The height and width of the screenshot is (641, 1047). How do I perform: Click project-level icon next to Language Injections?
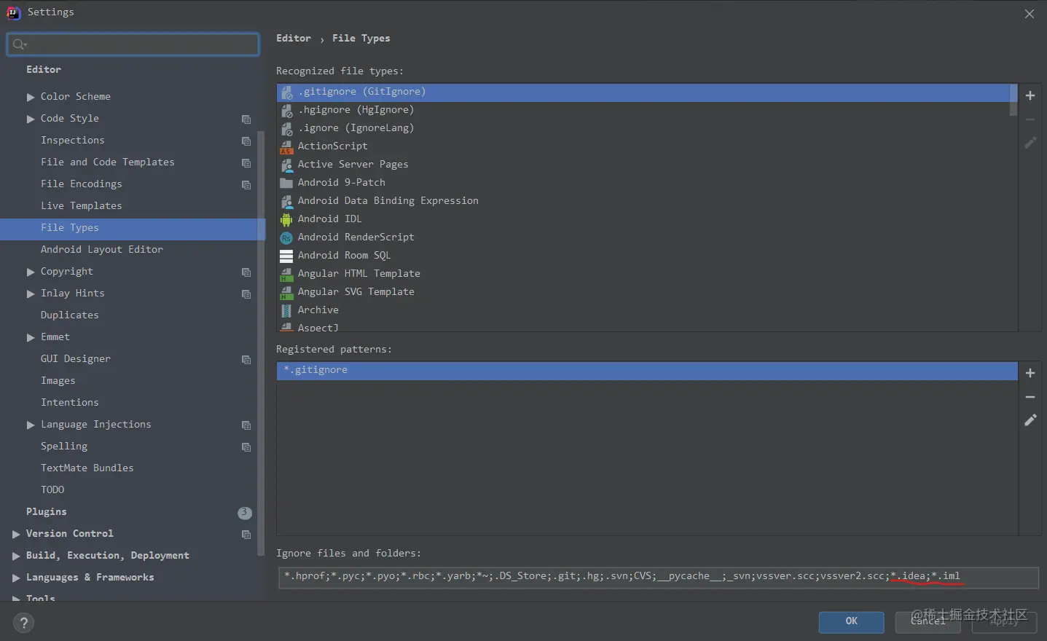click(246, 425)
